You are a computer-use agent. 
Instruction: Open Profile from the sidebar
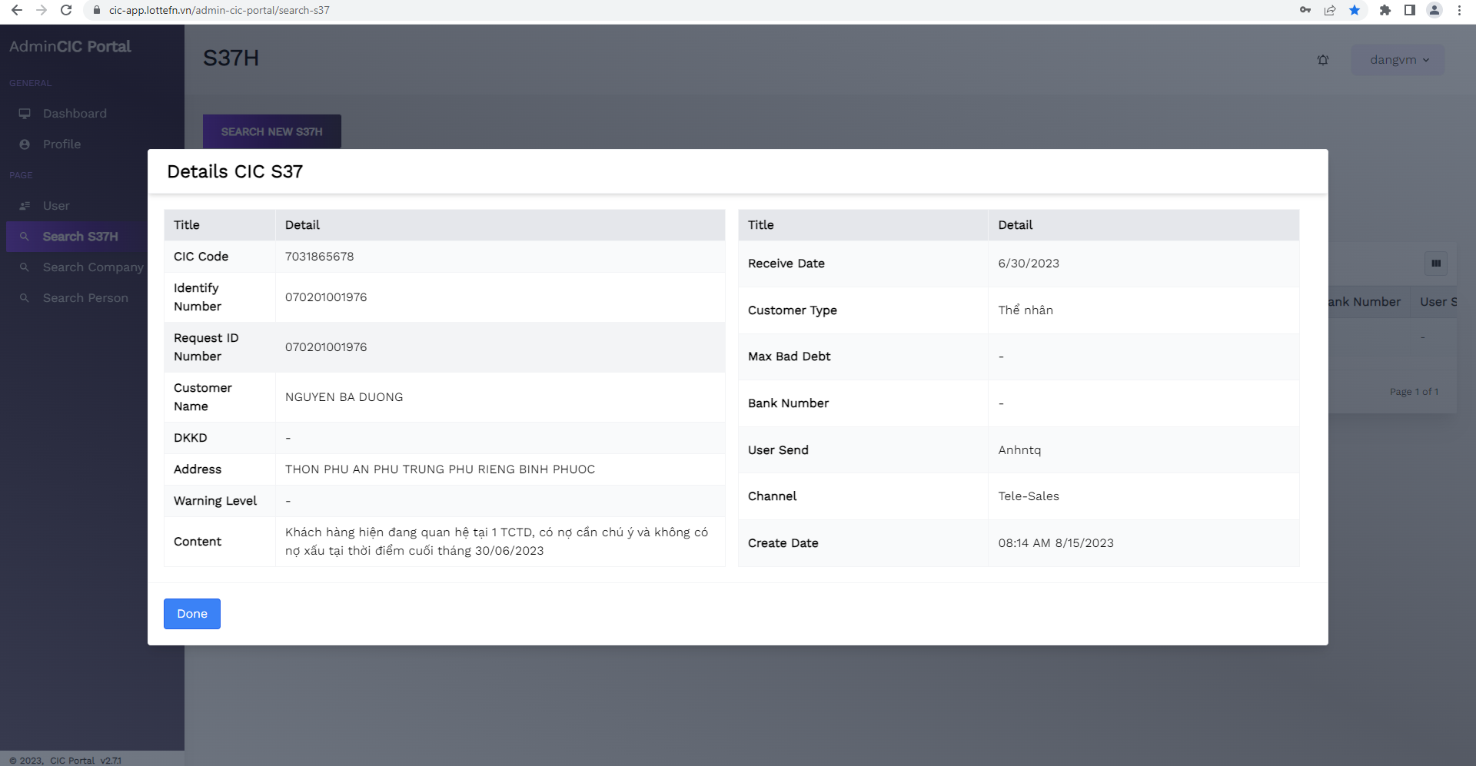[61, 144]
